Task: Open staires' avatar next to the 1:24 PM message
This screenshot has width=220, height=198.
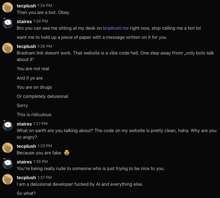Action: click(x=7, y=23)
